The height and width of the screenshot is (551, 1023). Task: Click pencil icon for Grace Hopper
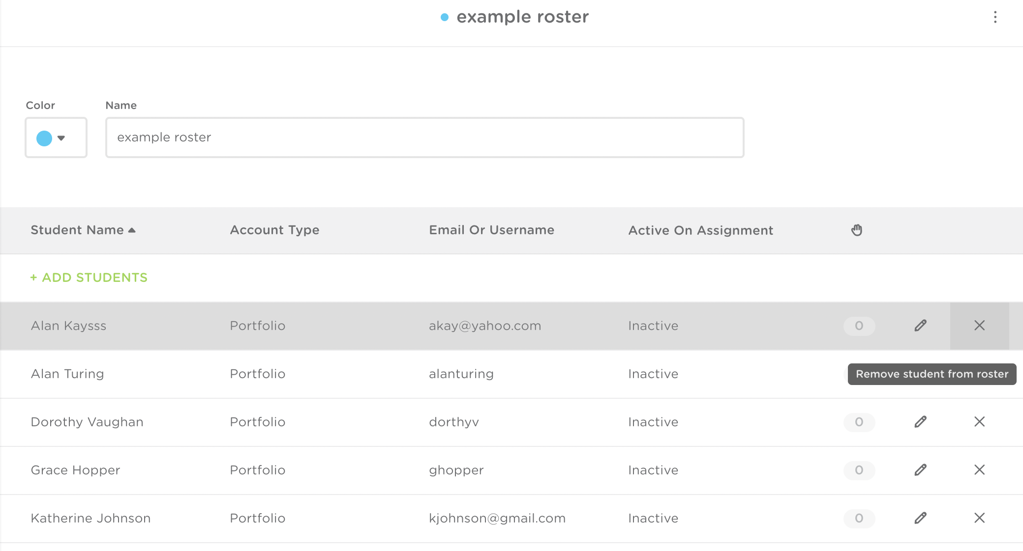coord(920,470)
